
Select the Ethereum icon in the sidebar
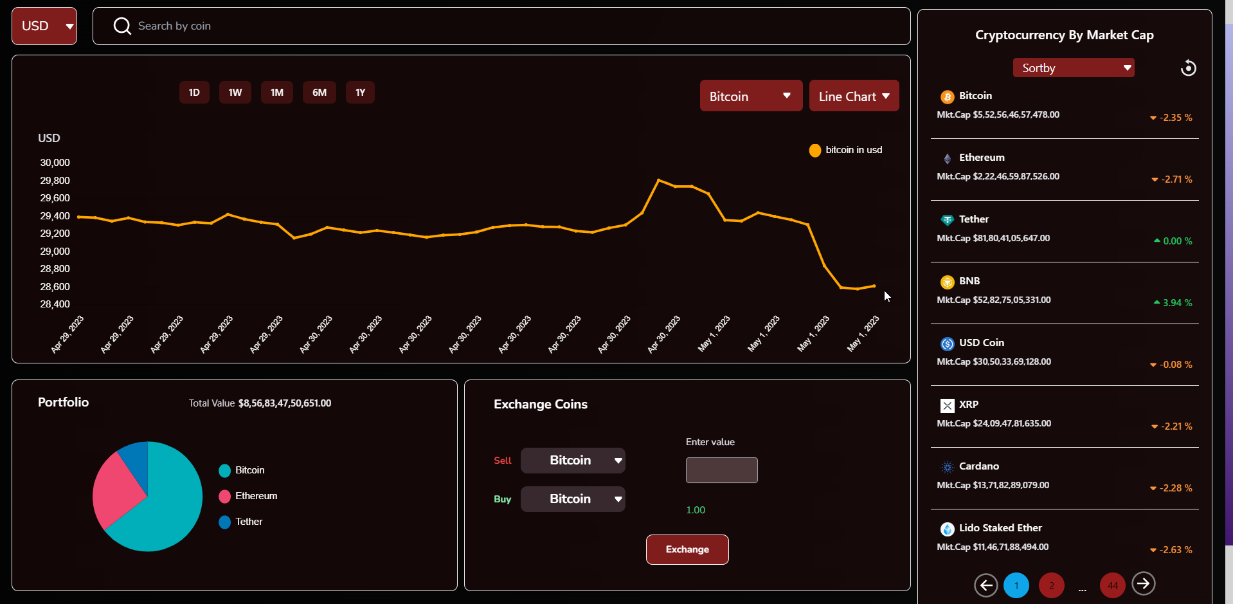(x=947, y=158)
